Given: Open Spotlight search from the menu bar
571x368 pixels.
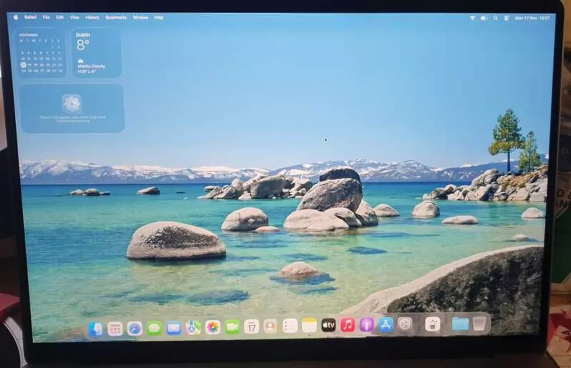Looking at the screenshot, I should (x=495, y=16).
